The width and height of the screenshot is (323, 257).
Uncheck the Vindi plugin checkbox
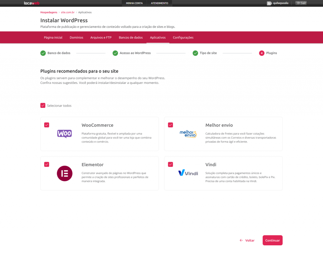click(x=171, y=164)
